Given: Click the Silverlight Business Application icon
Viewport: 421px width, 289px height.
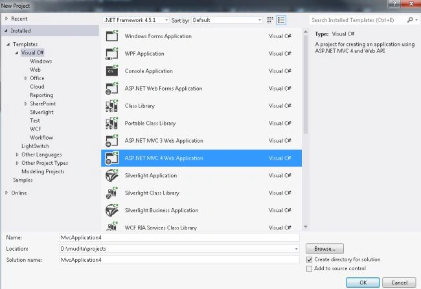Looking at the screenshot, I should click(112, 210).
